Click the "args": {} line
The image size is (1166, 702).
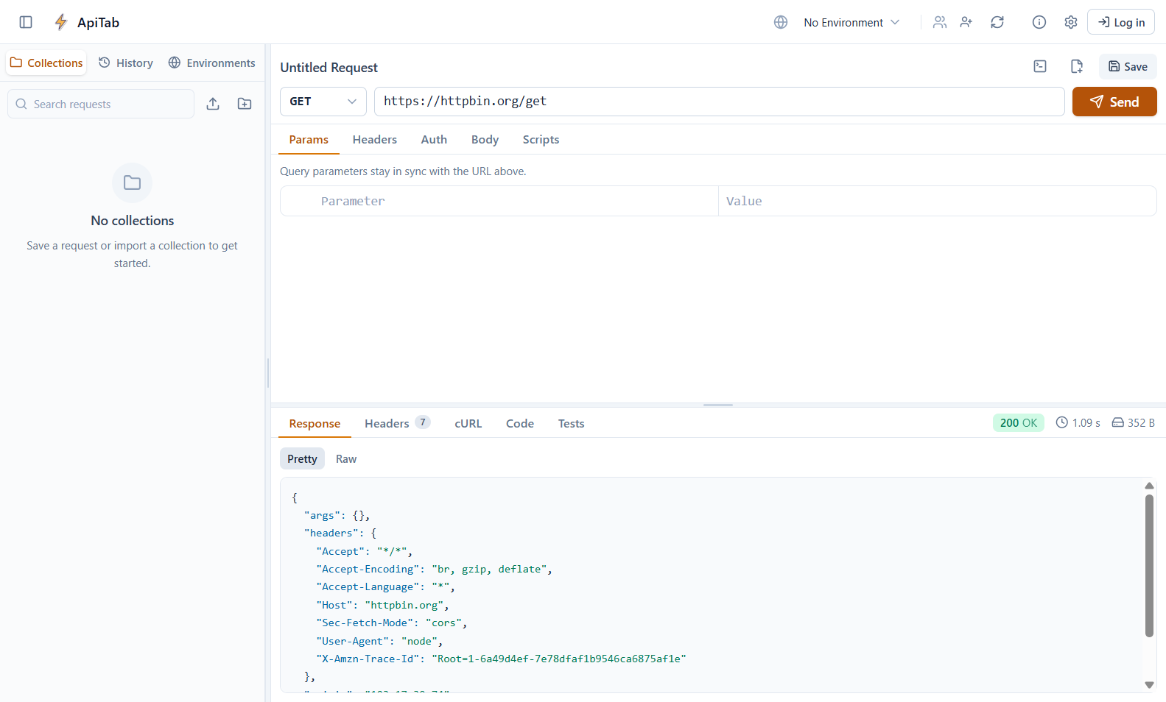pyautogui.click(x=337, y=515)
